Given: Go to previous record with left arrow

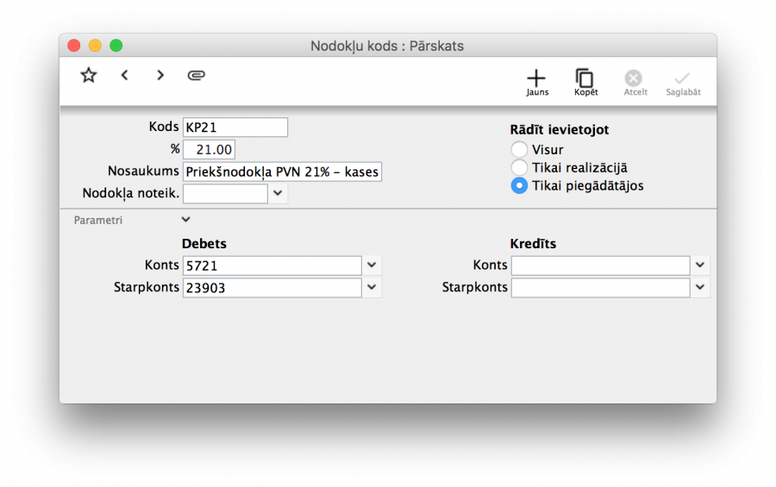Looking at the screenshot, I should [125, 76].
